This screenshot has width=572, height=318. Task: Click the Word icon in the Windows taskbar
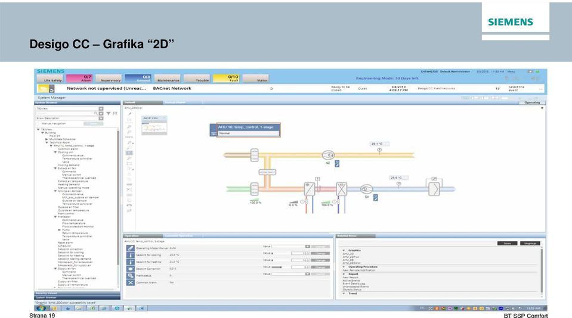(x=142, y=308)
